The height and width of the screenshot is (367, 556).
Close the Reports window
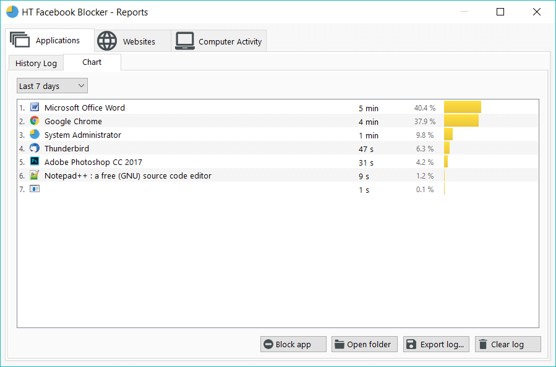pyautogui.click(x=536, y=12)
